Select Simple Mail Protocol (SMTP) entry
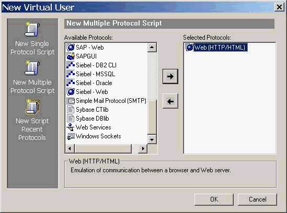Image resolution: width=287 pixels, height=213 pixels. coord(111,101)
